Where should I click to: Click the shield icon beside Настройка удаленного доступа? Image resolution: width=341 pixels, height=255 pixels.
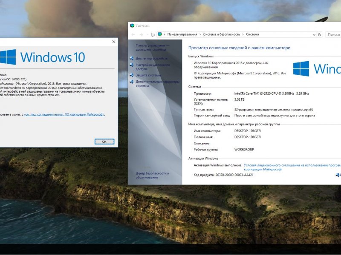(x=132, y=65)
